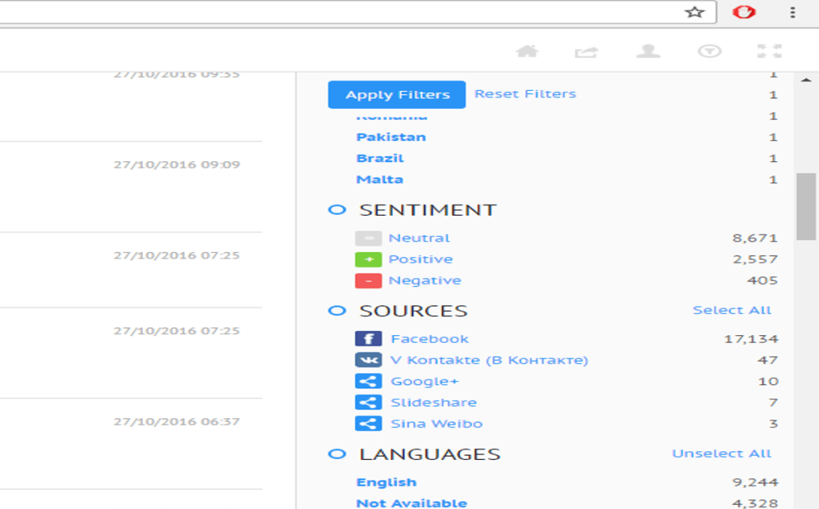Click the home icon in toolbar
Image resolution: width=819 pixels, height=509 pixels.
pyautogui.click(x=526, y=51)
